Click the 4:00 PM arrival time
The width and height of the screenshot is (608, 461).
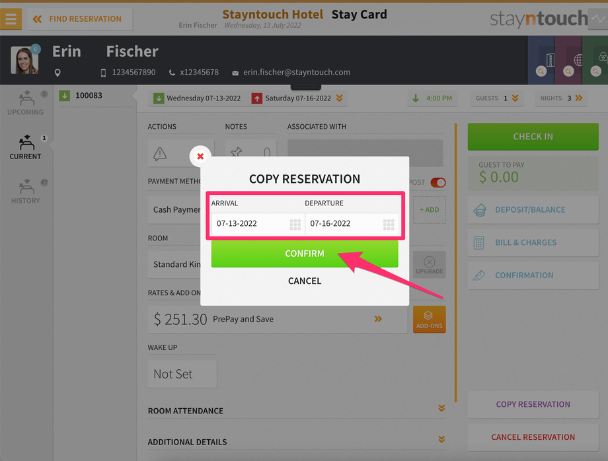(433, 98)
